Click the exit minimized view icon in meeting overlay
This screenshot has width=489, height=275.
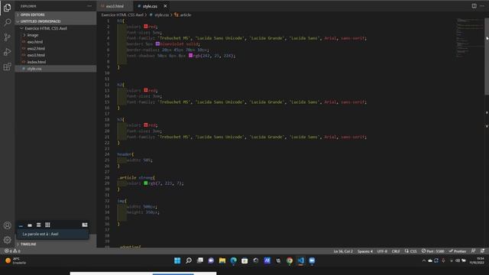(x=85, y=225)
